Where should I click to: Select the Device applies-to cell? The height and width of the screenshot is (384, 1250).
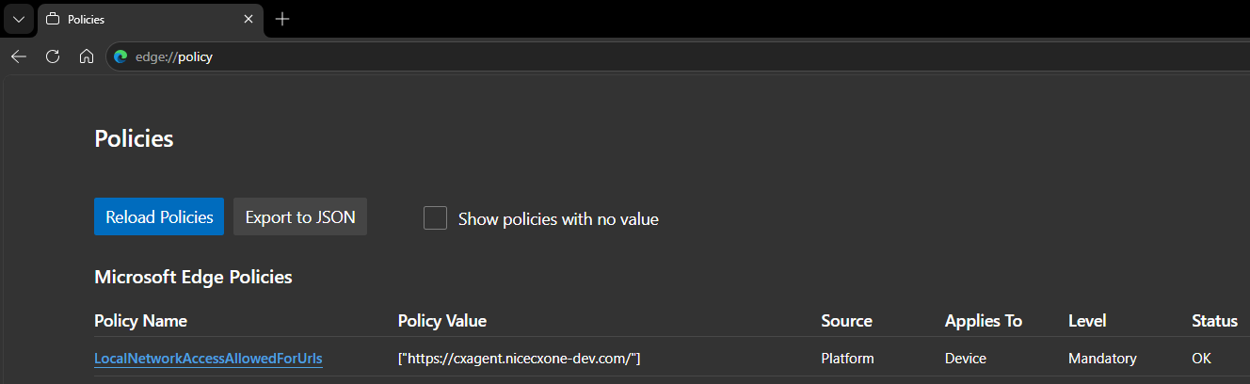tap(966, 359)
